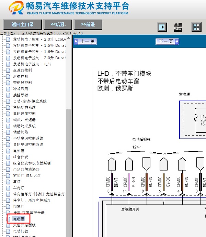Select 辅助加热 in the tree
The width and height of the screenshot is (206, 237).
coord(21,132)
